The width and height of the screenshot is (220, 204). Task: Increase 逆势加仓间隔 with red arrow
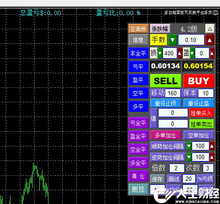(212, 157)
